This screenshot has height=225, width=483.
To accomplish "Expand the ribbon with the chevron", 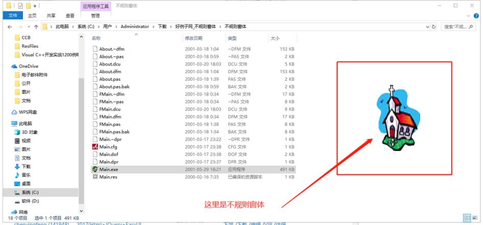I will coord(468,16).
